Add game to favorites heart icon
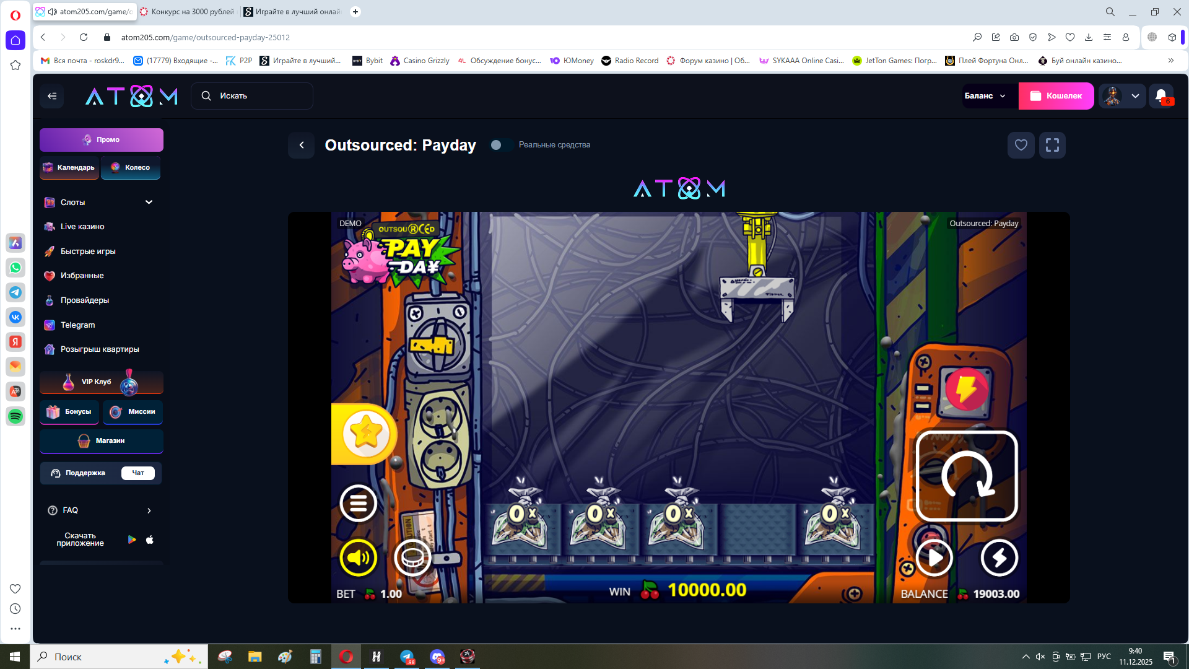1189x669 pixels. click(1021, 145)
